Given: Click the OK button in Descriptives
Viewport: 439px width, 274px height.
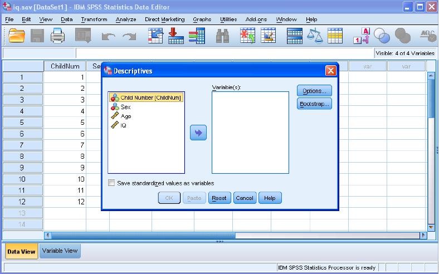Looking at the screenshot, I should point(169,198).
